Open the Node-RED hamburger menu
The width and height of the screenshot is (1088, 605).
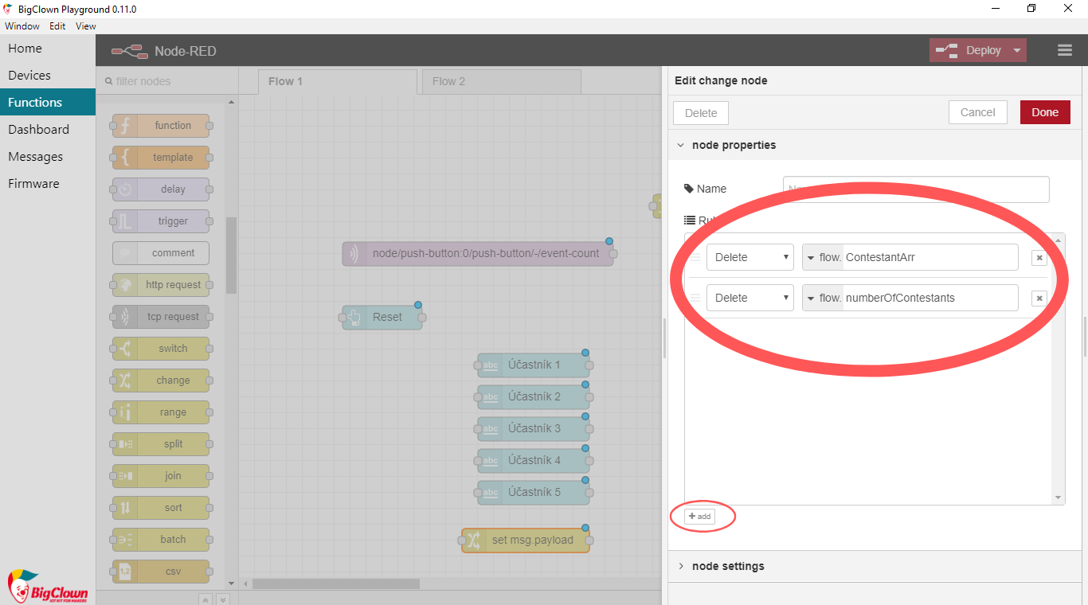1065,50
